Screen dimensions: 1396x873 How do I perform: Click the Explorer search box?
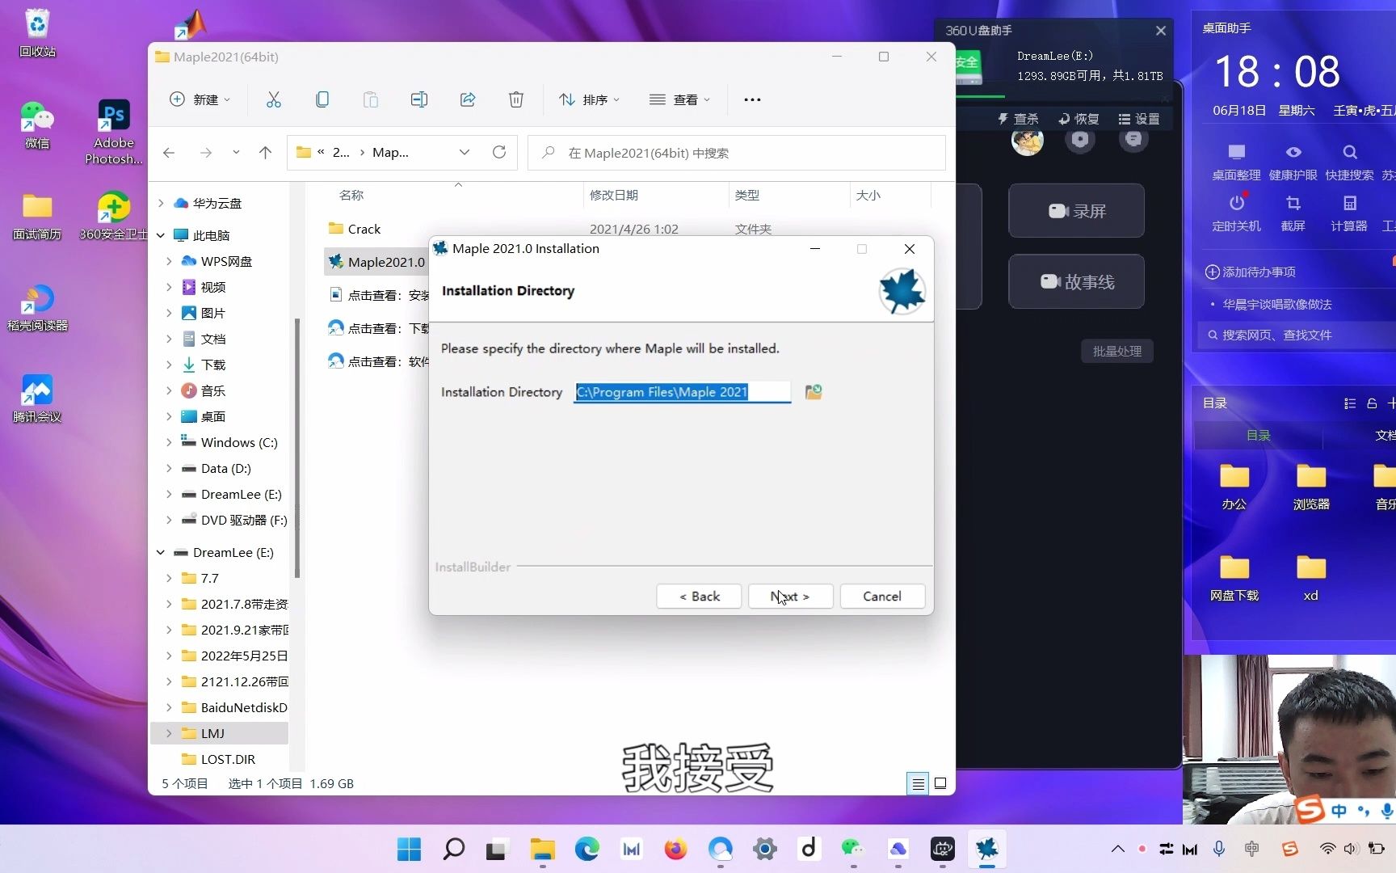click(737, 153)
